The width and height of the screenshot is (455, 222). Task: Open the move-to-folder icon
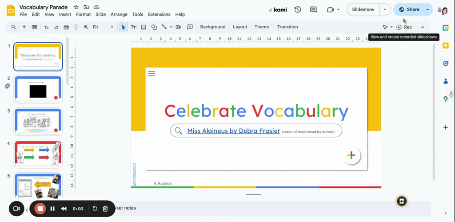pos(86,7)
